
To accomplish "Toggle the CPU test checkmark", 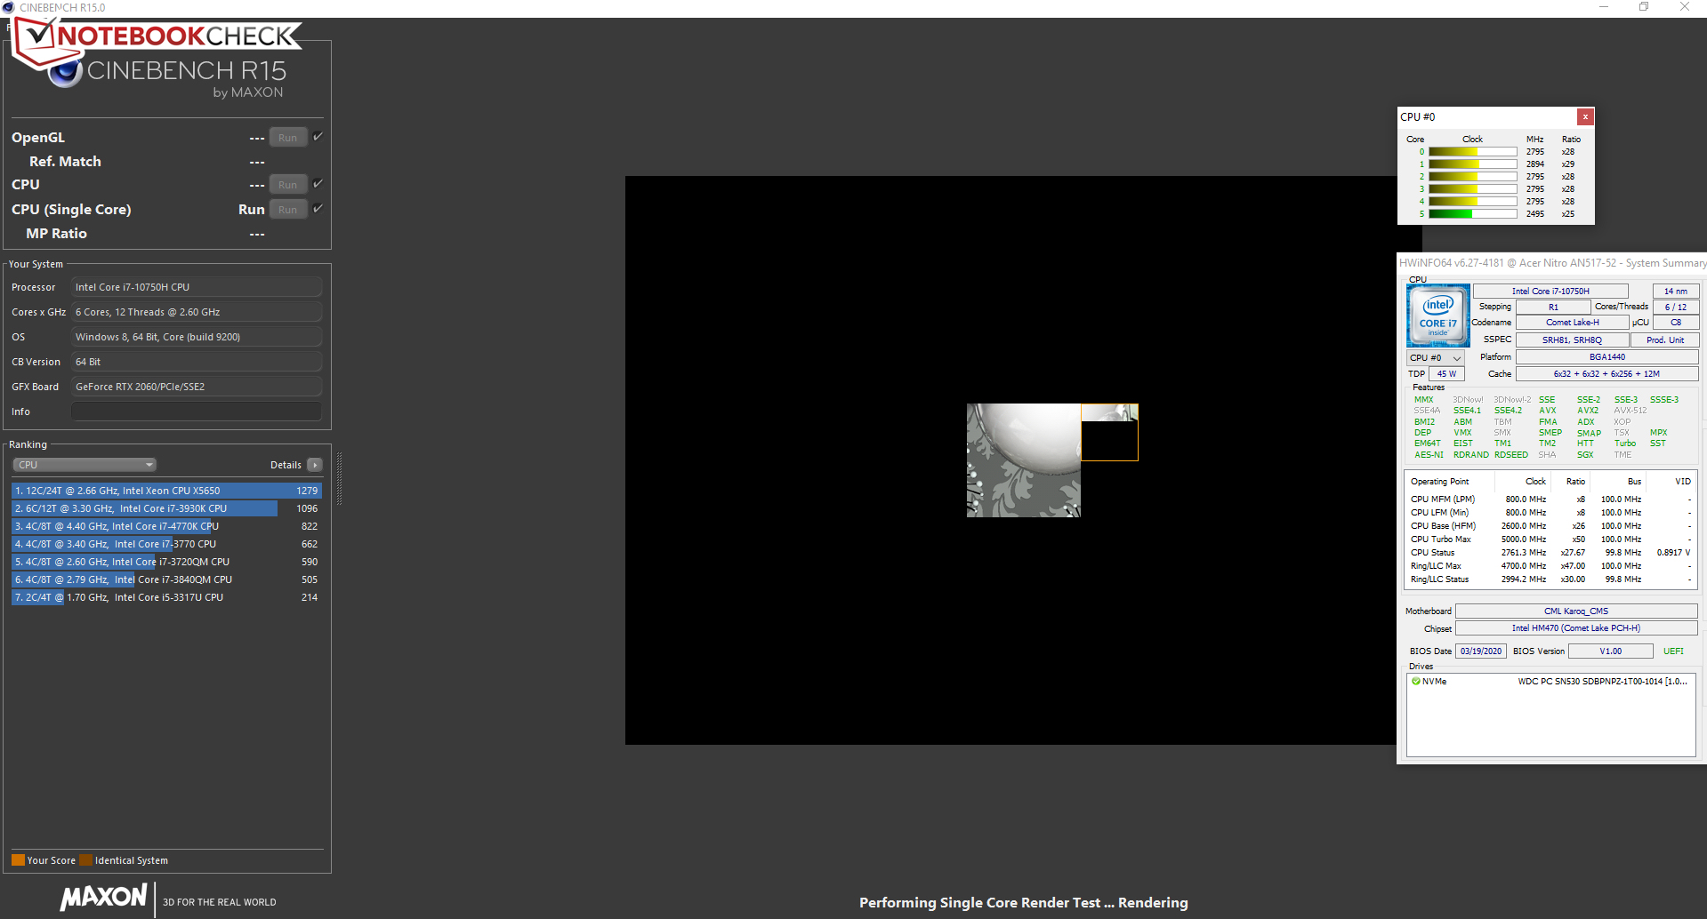I will [318, 183].
